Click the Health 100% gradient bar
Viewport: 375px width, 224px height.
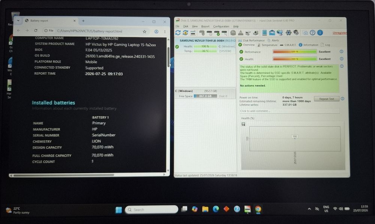[295, 59]
